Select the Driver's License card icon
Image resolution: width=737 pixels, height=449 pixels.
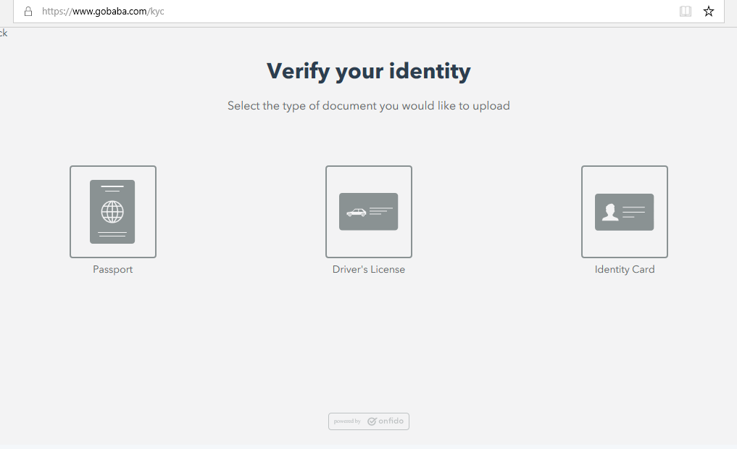368,211
